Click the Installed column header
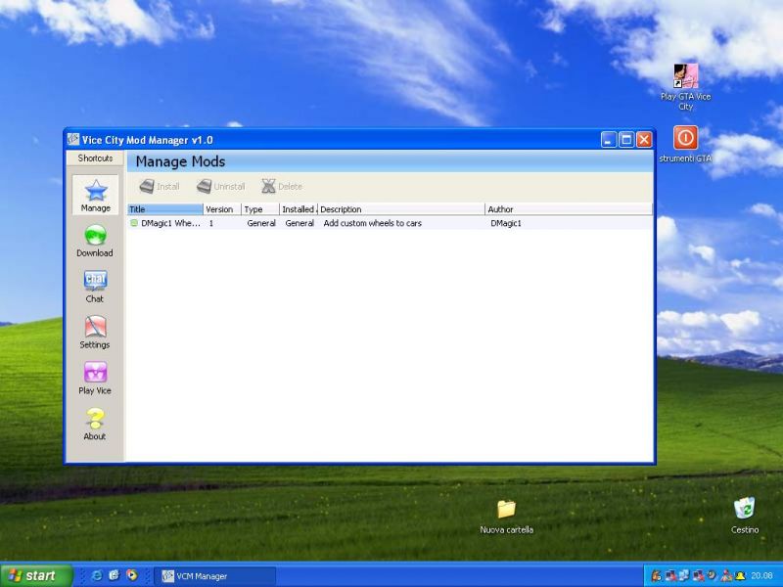Image resolution: width=783 pixels, height=587 pixels. (x=299, y=209)
